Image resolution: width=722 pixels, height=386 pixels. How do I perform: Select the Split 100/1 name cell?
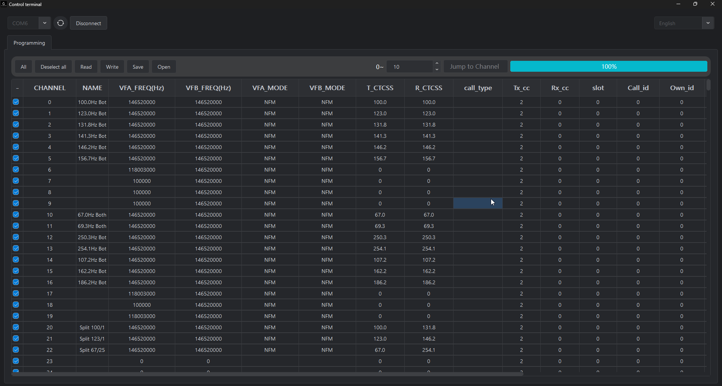(92, 327)
